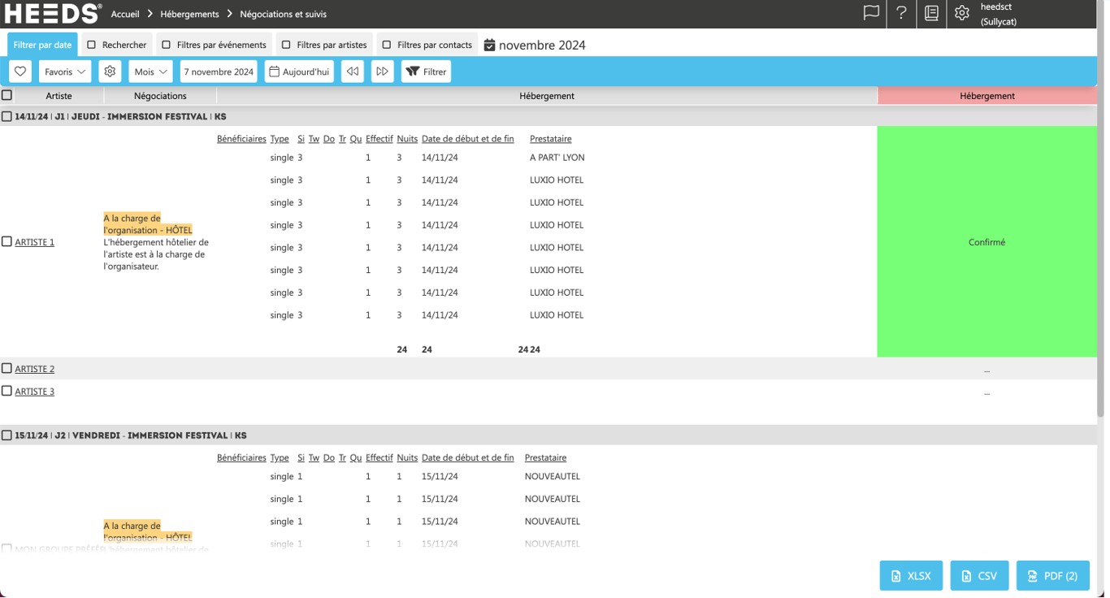Check the 14/11/24 J1 Jeudi group checkbox
Viewport: 1110px width, 598px height.
[x=7, y=117]
